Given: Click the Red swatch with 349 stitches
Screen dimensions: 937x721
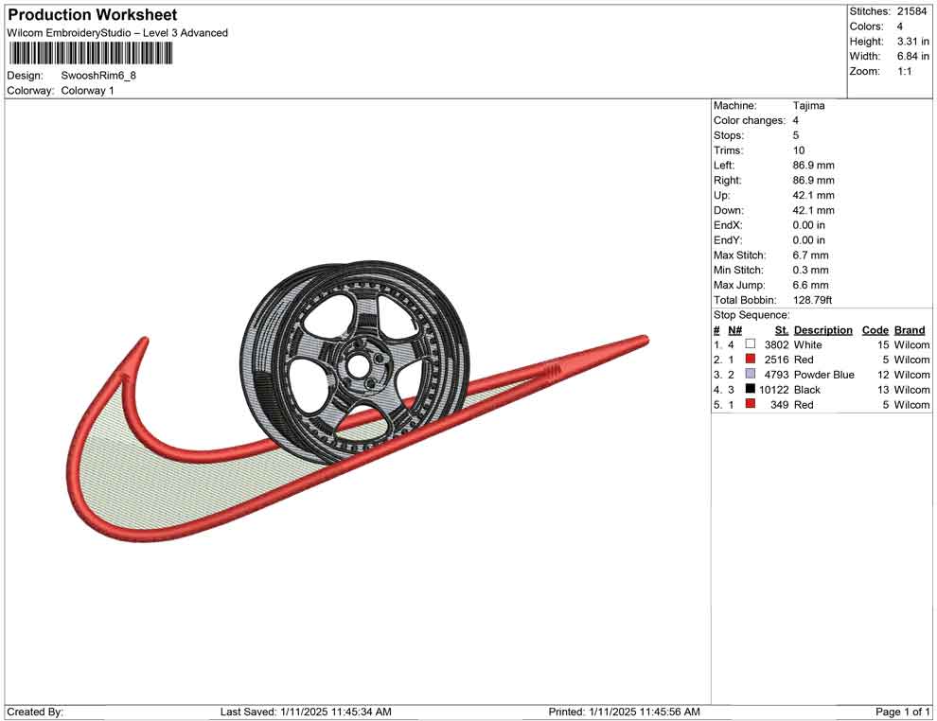Looking at the screenshot, I should tap(750, 404).
